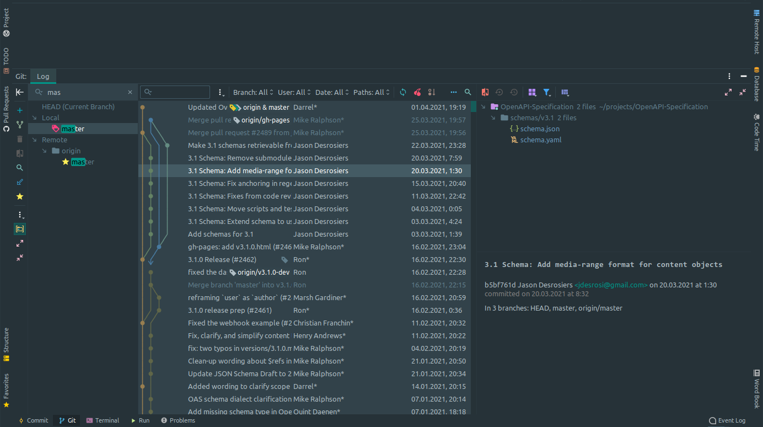Click the branch search field containing 'mas'

coord(83,92)
